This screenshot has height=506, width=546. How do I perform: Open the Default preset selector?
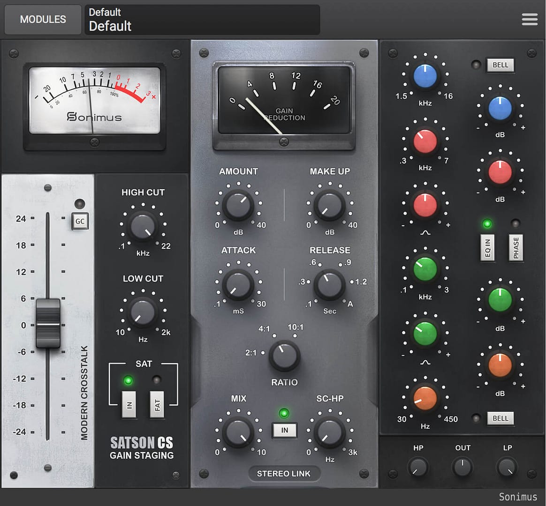pyautogui.click(x=202, y=20)
